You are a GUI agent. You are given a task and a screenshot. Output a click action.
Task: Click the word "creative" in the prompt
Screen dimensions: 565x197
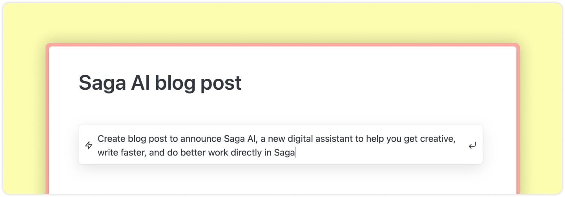439,139
